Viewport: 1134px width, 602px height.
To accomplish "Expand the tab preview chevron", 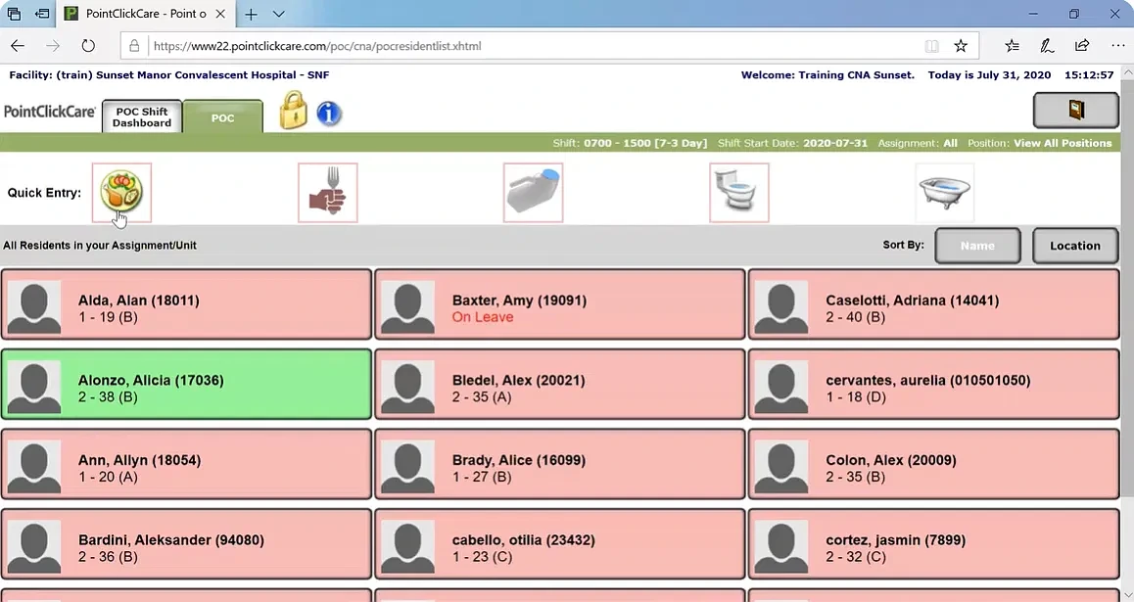I will point(278,14).
